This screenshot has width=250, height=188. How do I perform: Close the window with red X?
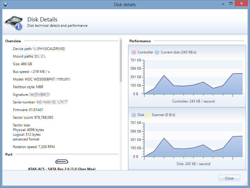pyautogui.click(x=241, y=4)
